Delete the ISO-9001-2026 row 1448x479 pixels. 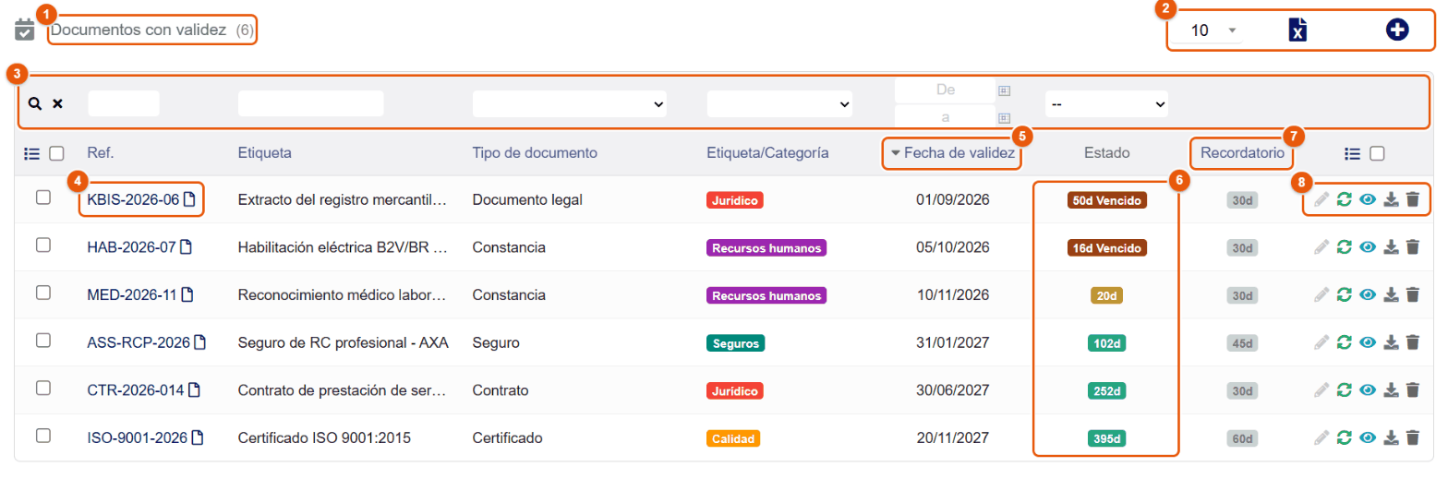pos(1412,437)
